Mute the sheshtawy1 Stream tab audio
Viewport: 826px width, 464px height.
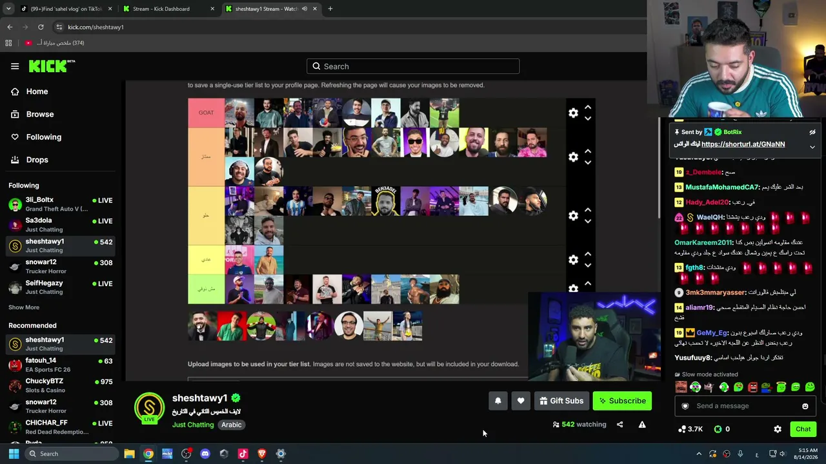[304, 9]
